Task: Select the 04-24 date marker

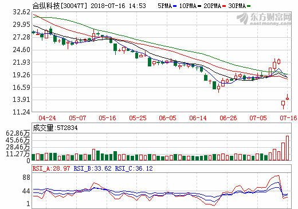Action: coord(47,118)
